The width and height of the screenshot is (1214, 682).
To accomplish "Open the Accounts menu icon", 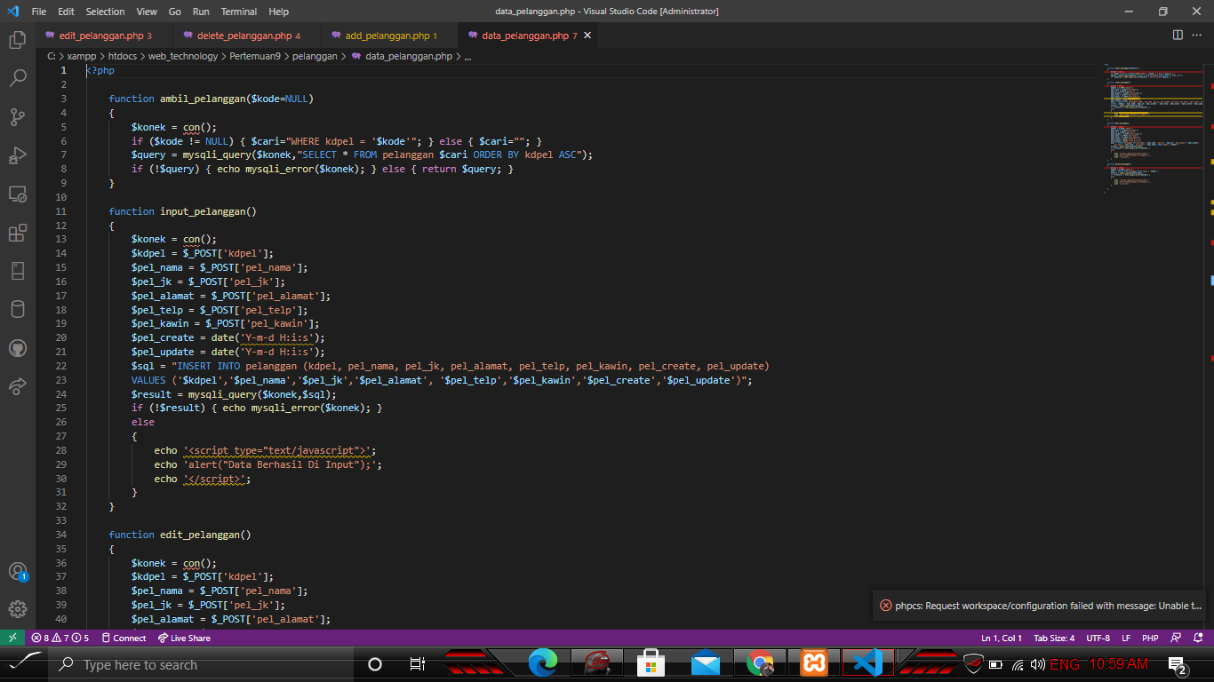I will tap(17, 571).
